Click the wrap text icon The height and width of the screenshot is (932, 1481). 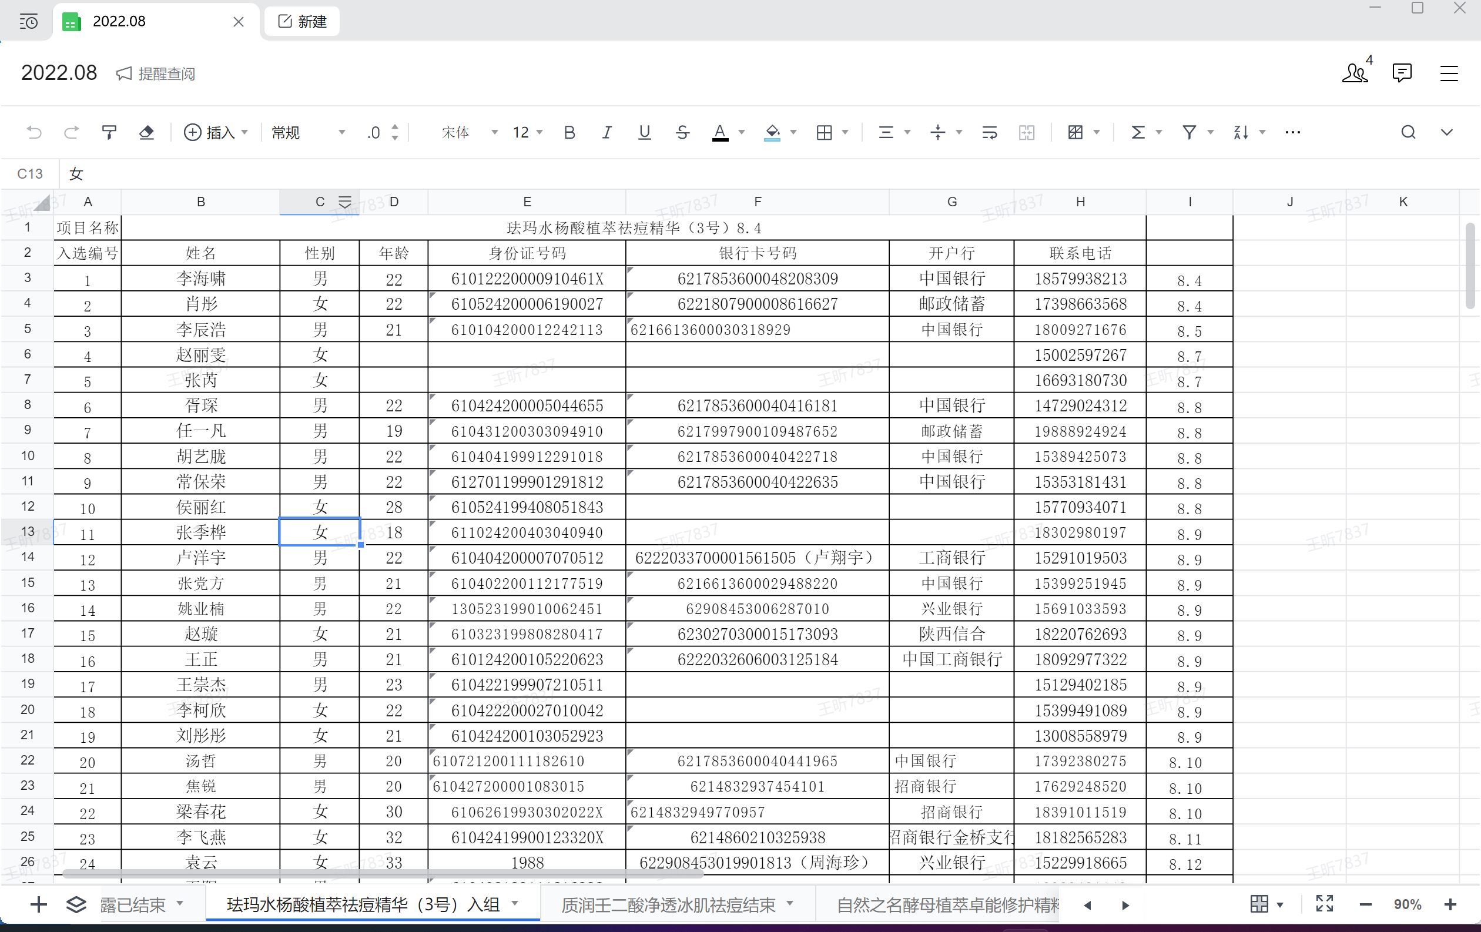click(989, 132)
